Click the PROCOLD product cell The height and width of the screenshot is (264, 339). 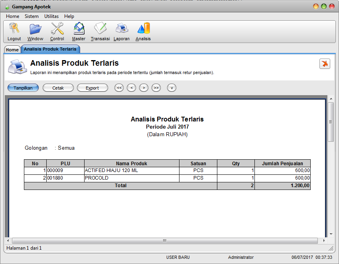click(132, 178)
